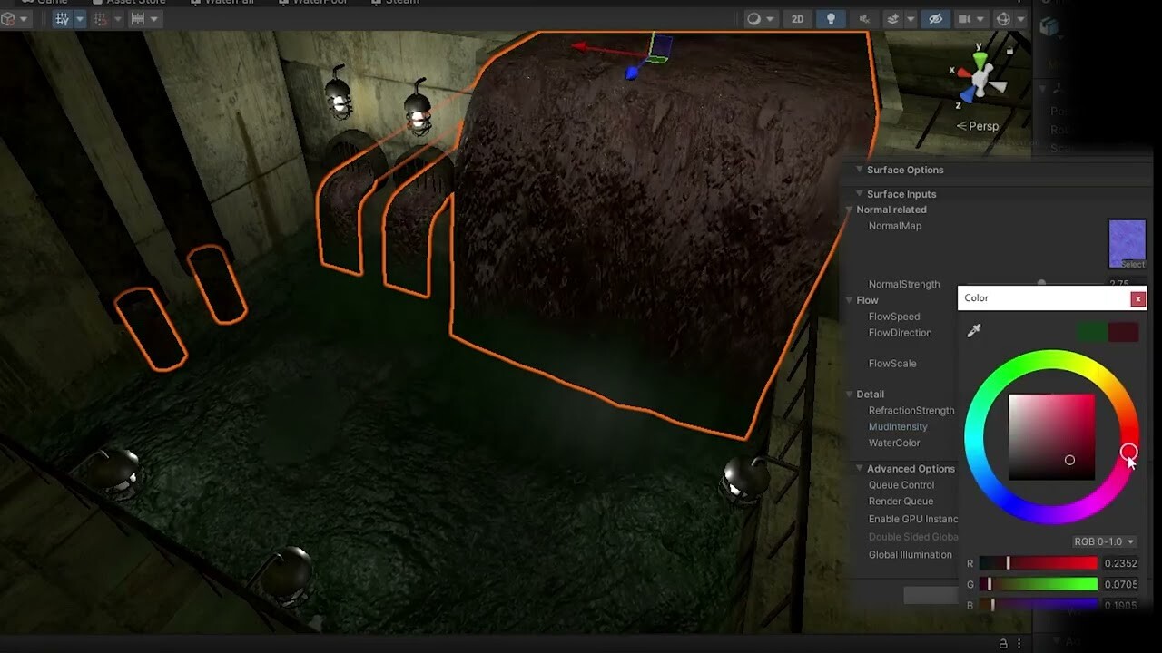Click the green Y axis cone on gizmo
The image size is (1162, 653).
pos(980,59)
